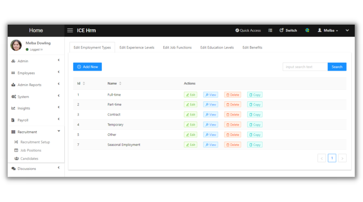Click the Add New button
Image resolution: width=363 pixels, height=202 pixels.
click(x=87, y=67)
